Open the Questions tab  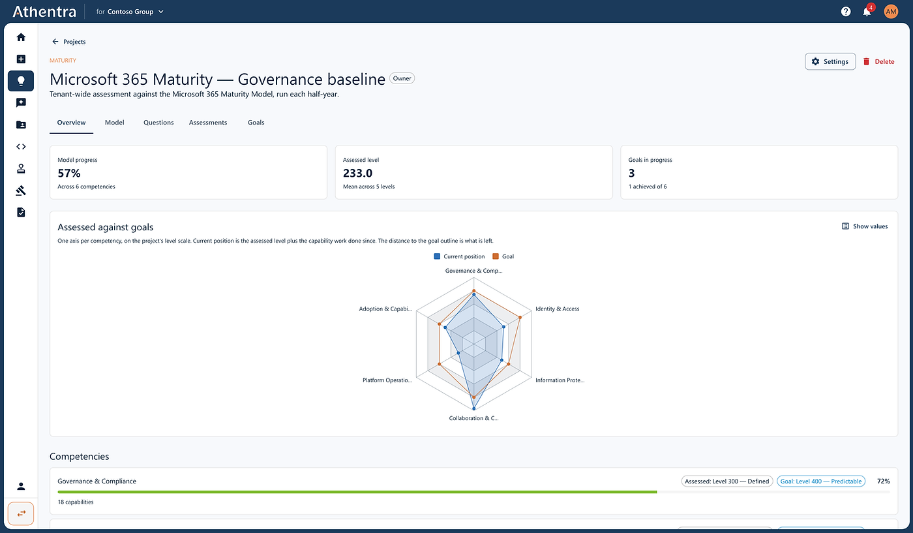click(158, 123)
